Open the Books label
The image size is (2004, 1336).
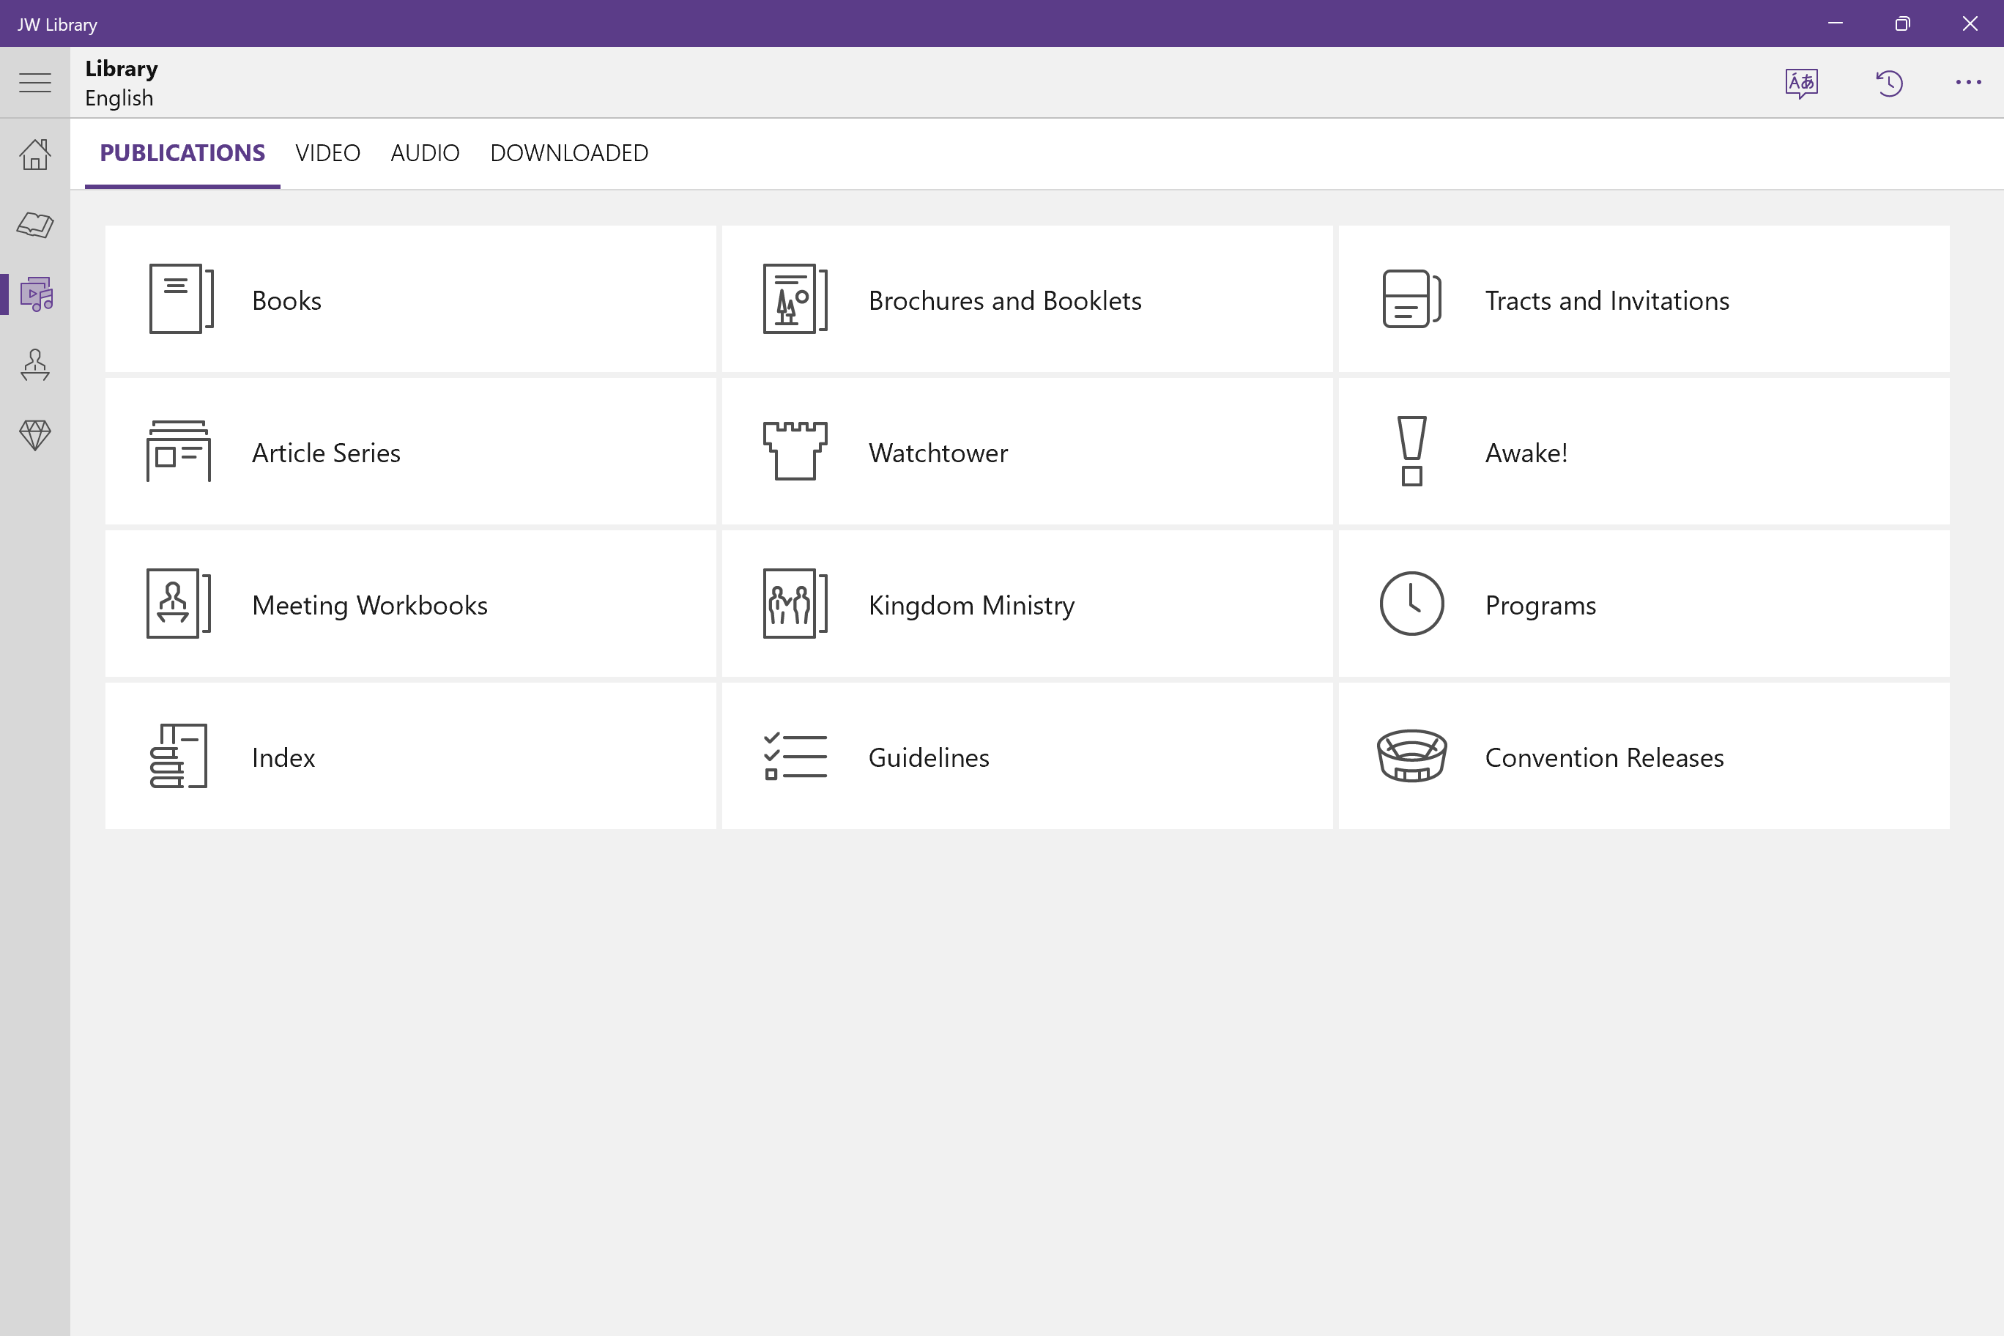tap(287, 301)
